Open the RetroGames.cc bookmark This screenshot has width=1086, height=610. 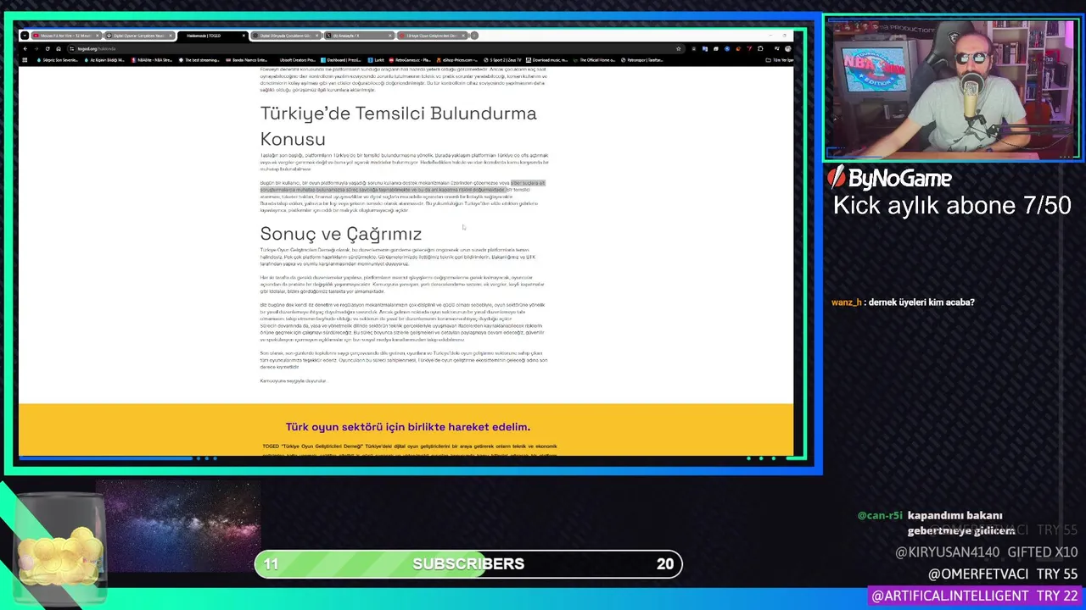tap(410, 60)
